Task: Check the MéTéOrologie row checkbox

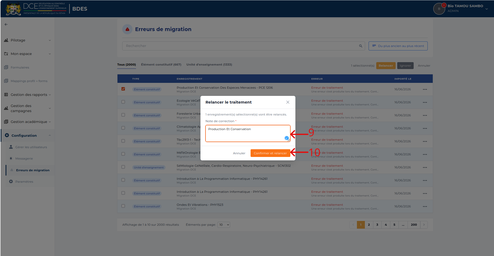Action: tap(123, 154)
